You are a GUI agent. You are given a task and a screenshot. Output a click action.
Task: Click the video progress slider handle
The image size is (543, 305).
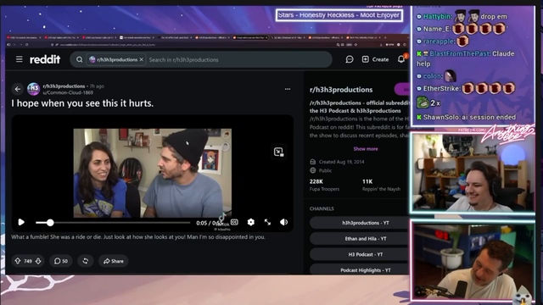(50, 223)
